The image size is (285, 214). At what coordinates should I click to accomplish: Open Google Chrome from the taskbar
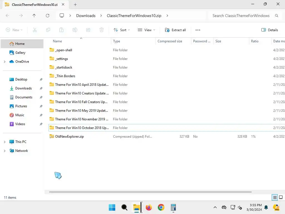click(161, 207)
